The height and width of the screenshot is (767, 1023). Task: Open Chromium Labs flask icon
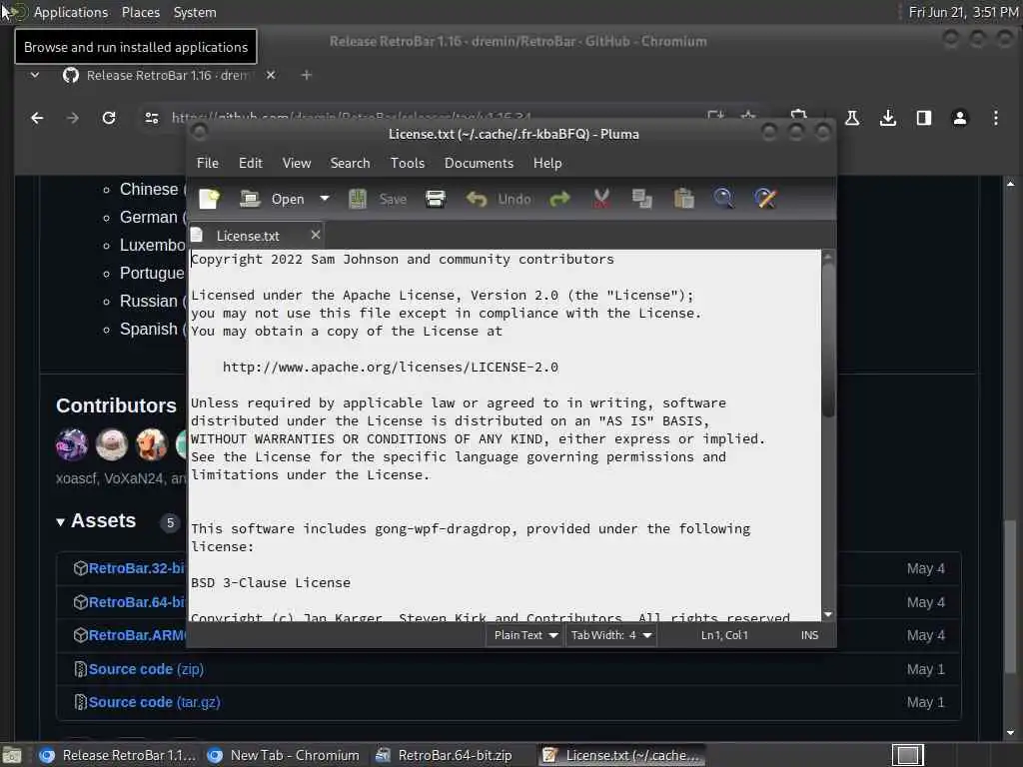[852, 118]
